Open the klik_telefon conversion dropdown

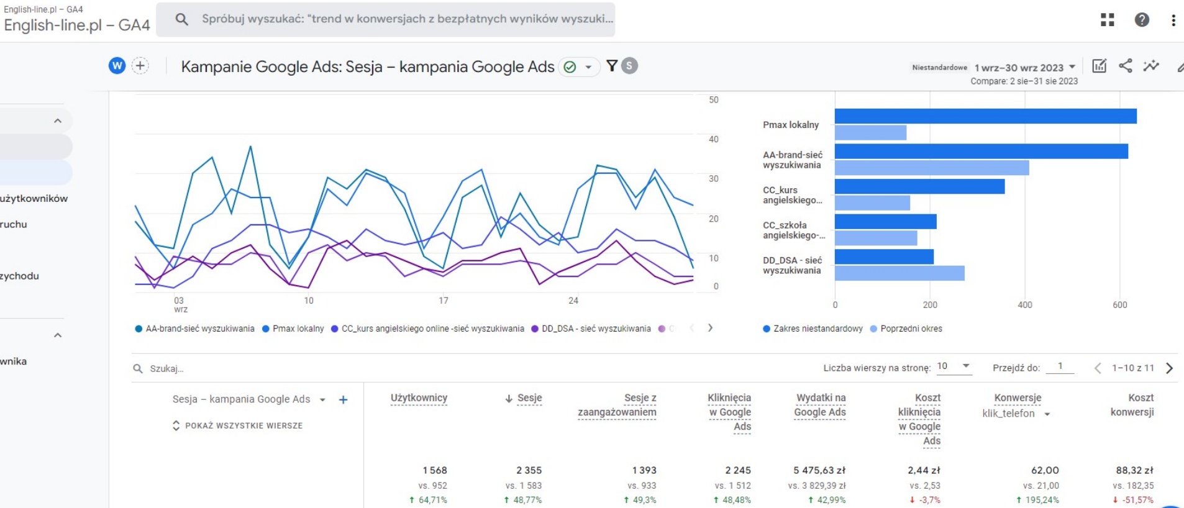pyautogui.click(x=1016, y=414)
